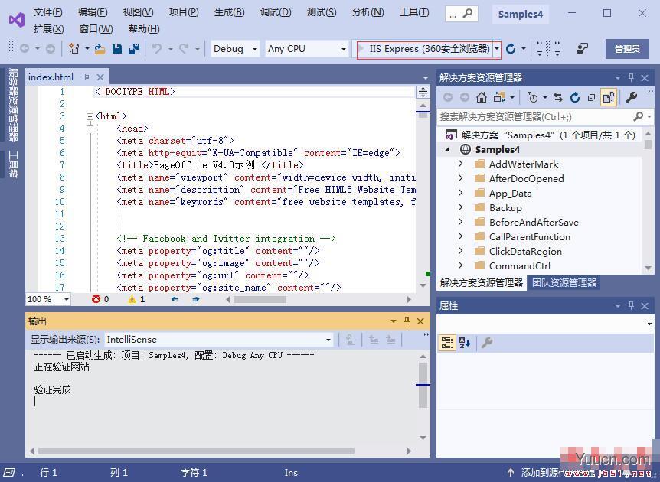Viewport: 660px width, 482px height.
Task: Open the 扩展(X) menu
Action: click(48, 28)
